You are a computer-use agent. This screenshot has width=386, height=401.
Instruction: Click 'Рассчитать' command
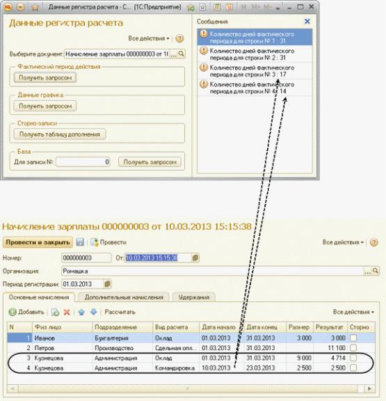click(x=120, y=312)
